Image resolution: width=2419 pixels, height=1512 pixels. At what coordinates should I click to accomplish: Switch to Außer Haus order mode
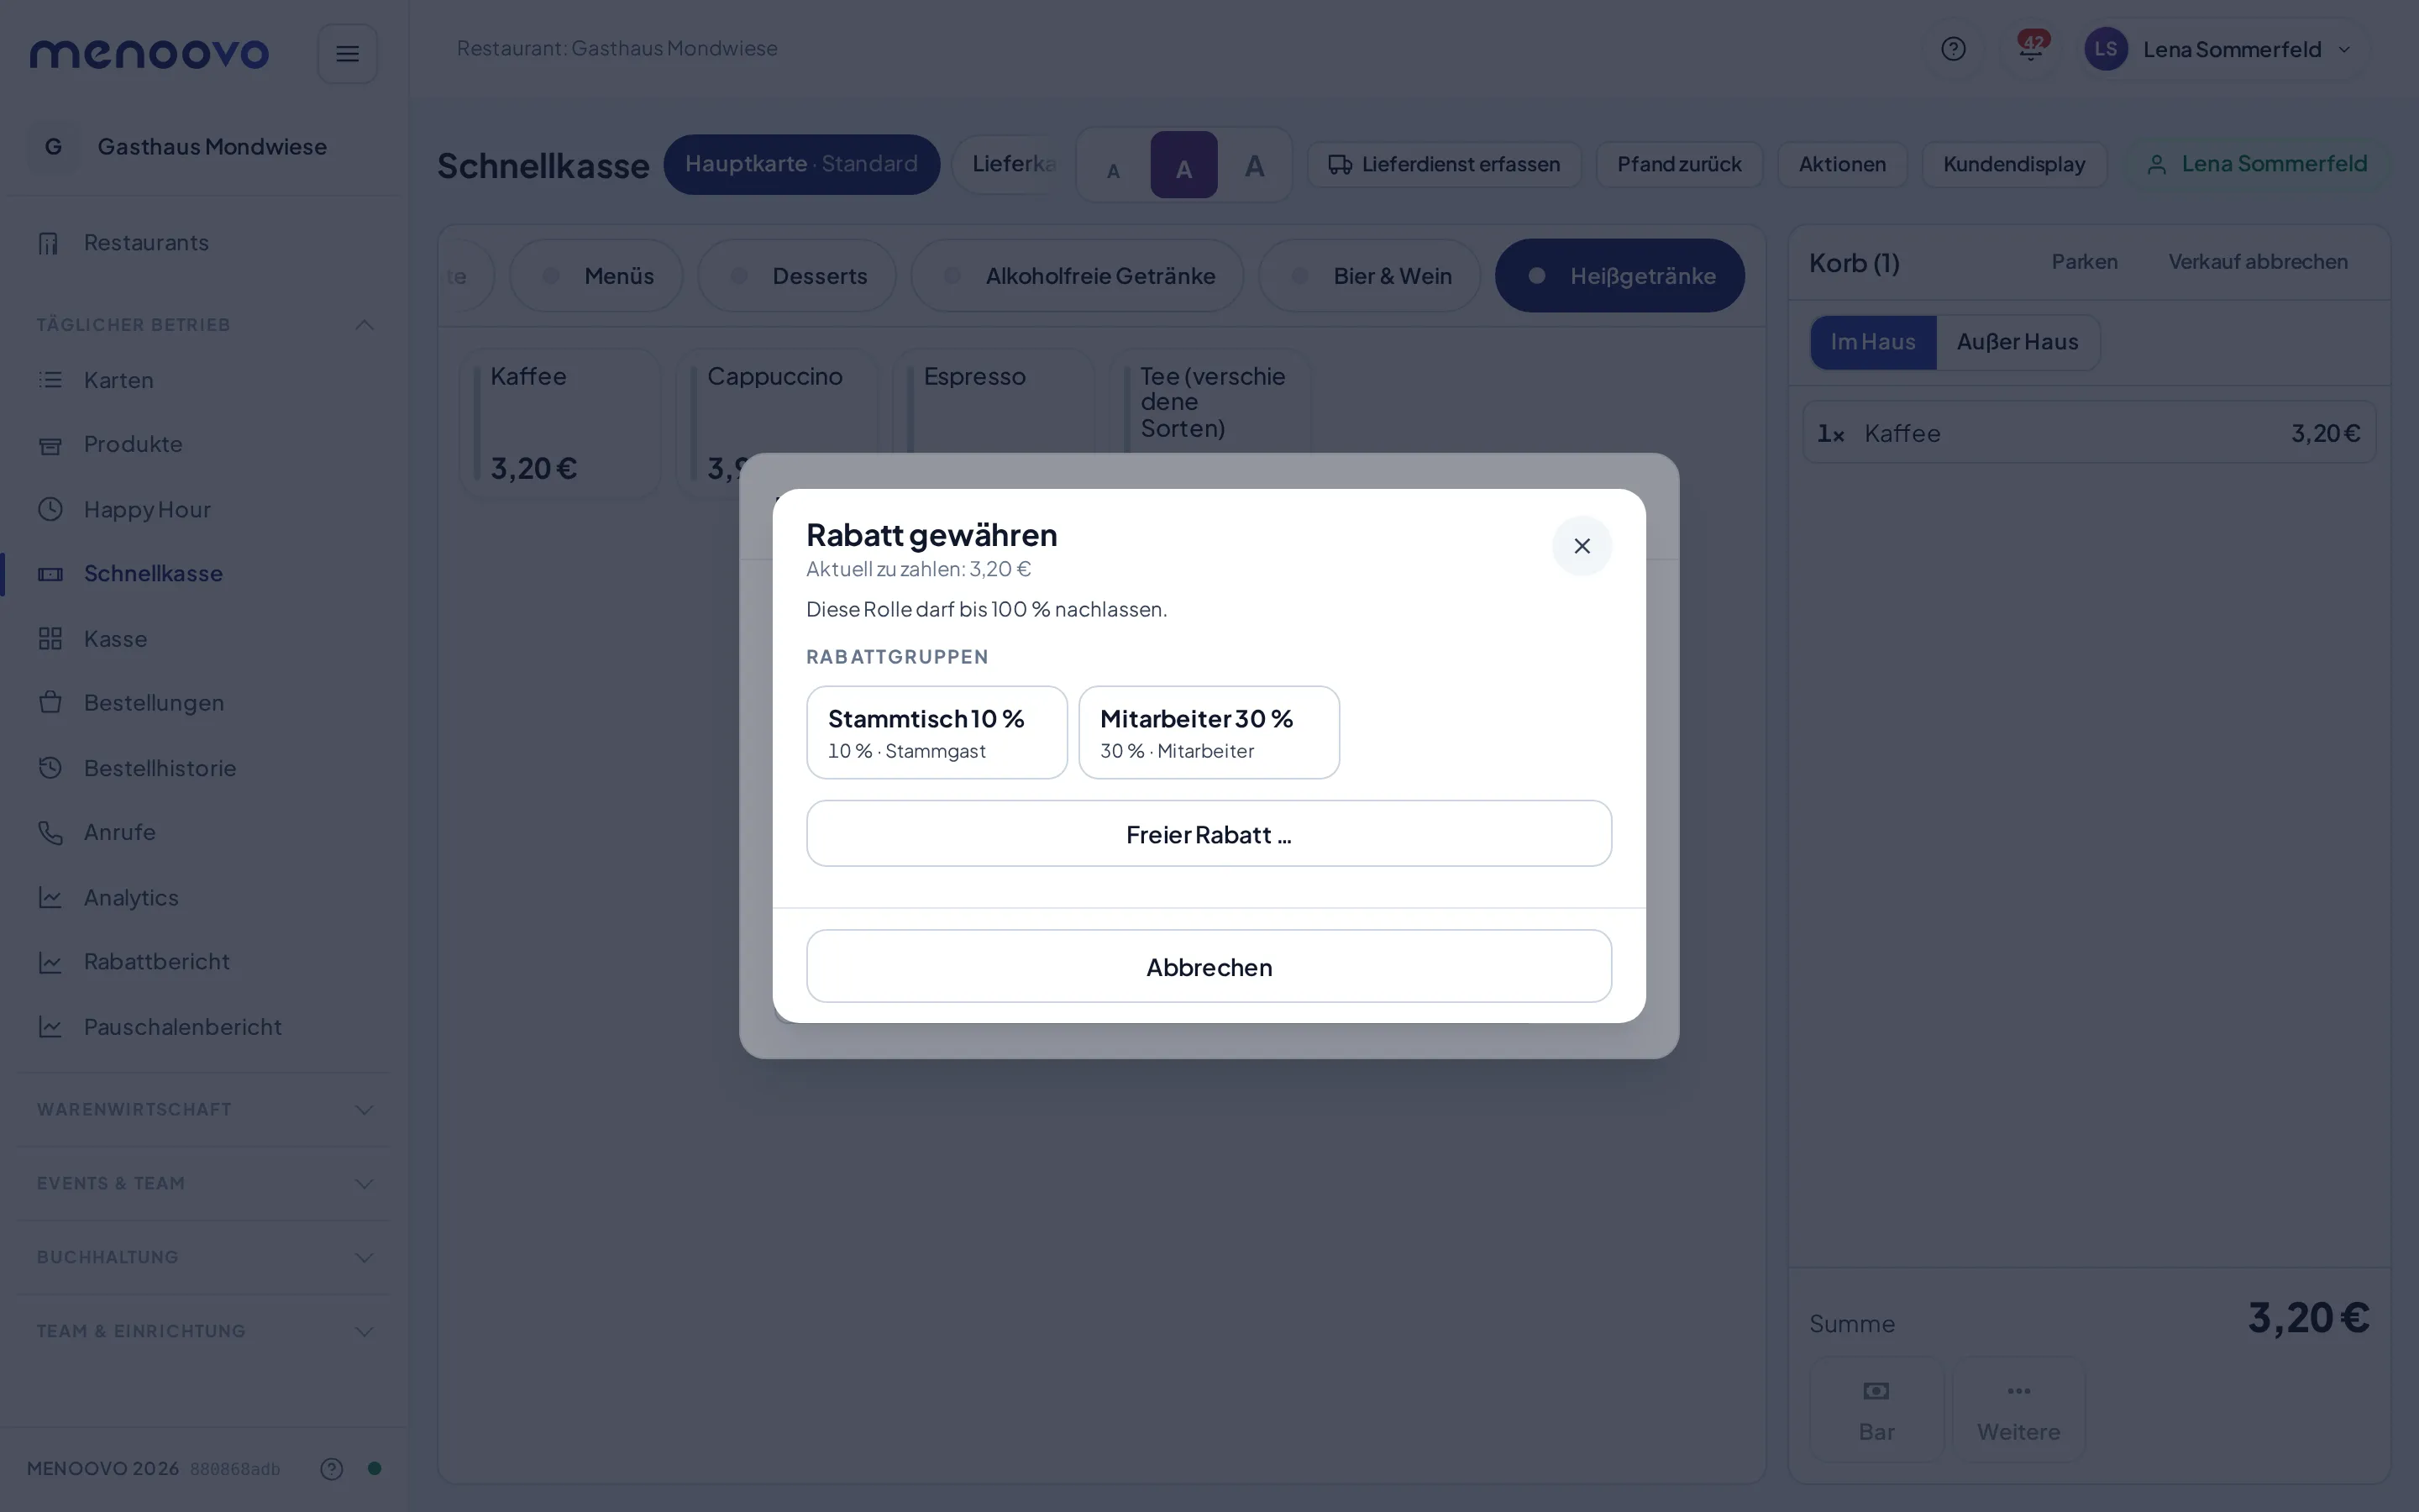[x=2018, y=342]
